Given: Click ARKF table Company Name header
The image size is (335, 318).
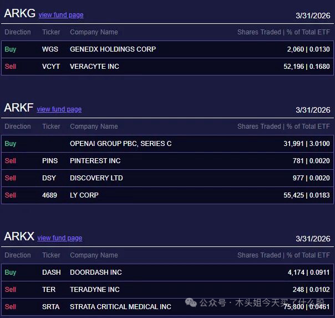Looking at the screenshot, I should [x=94, y=127].
